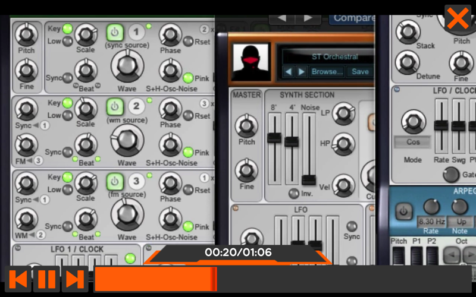This screenshot has height=297, width=476.
Task: Click the Detune knob
Action: pos(408,62)
